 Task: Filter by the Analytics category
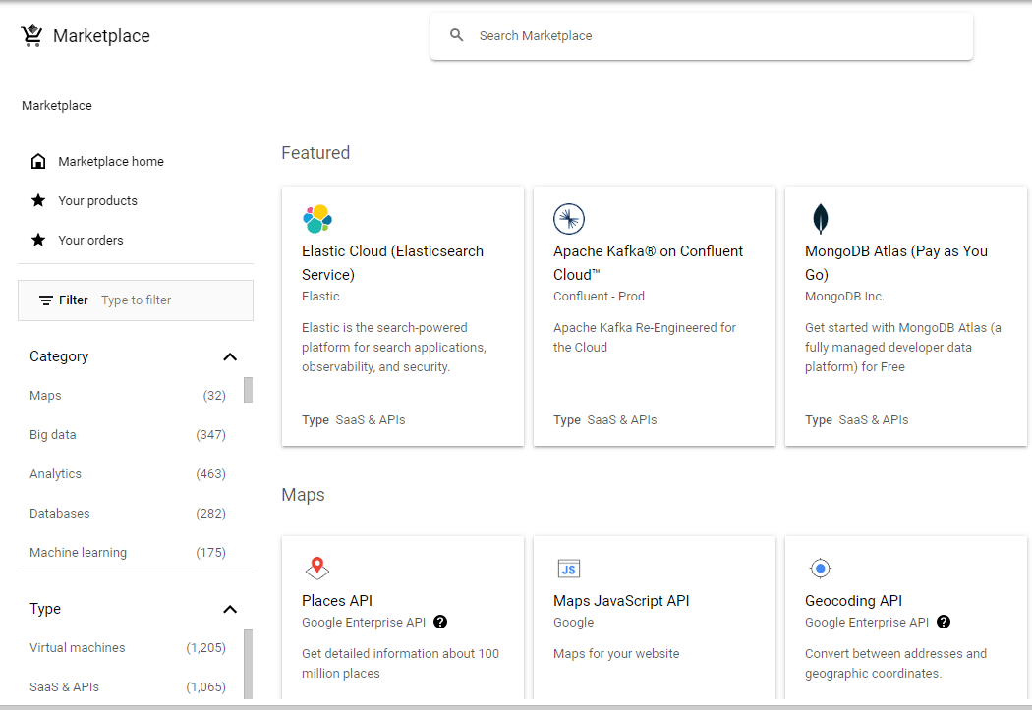[128, 474]
